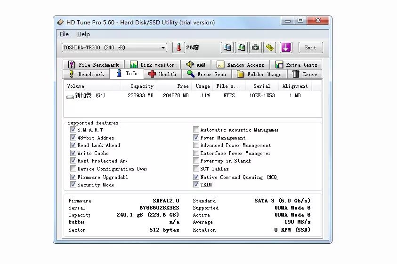
Task: Click the 228933 MB capacity cell
Action: click(x=140, y=96)
